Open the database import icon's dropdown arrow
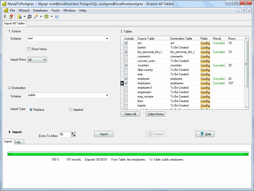Image resolution: width=254 pixels, height=191 pixels. click(x=24, y=17)
